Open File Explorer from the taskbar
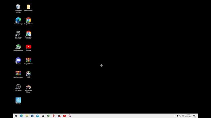211x118 pixels. [27, 116]
